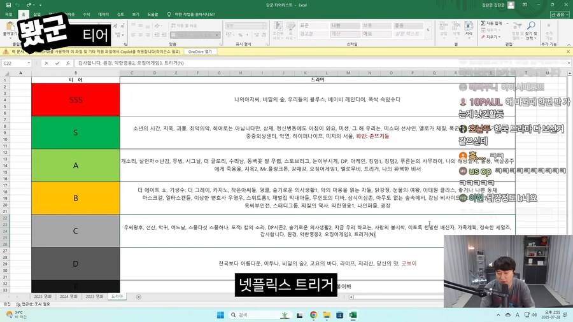Open the 도움말 ribbon tab
The height and width of the screenshot is (322, 573).
tap(153, 14)
